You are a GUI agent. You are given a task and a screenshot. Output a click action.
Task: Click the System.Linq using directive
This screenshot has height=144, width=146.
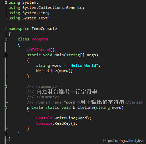(29, 13)
